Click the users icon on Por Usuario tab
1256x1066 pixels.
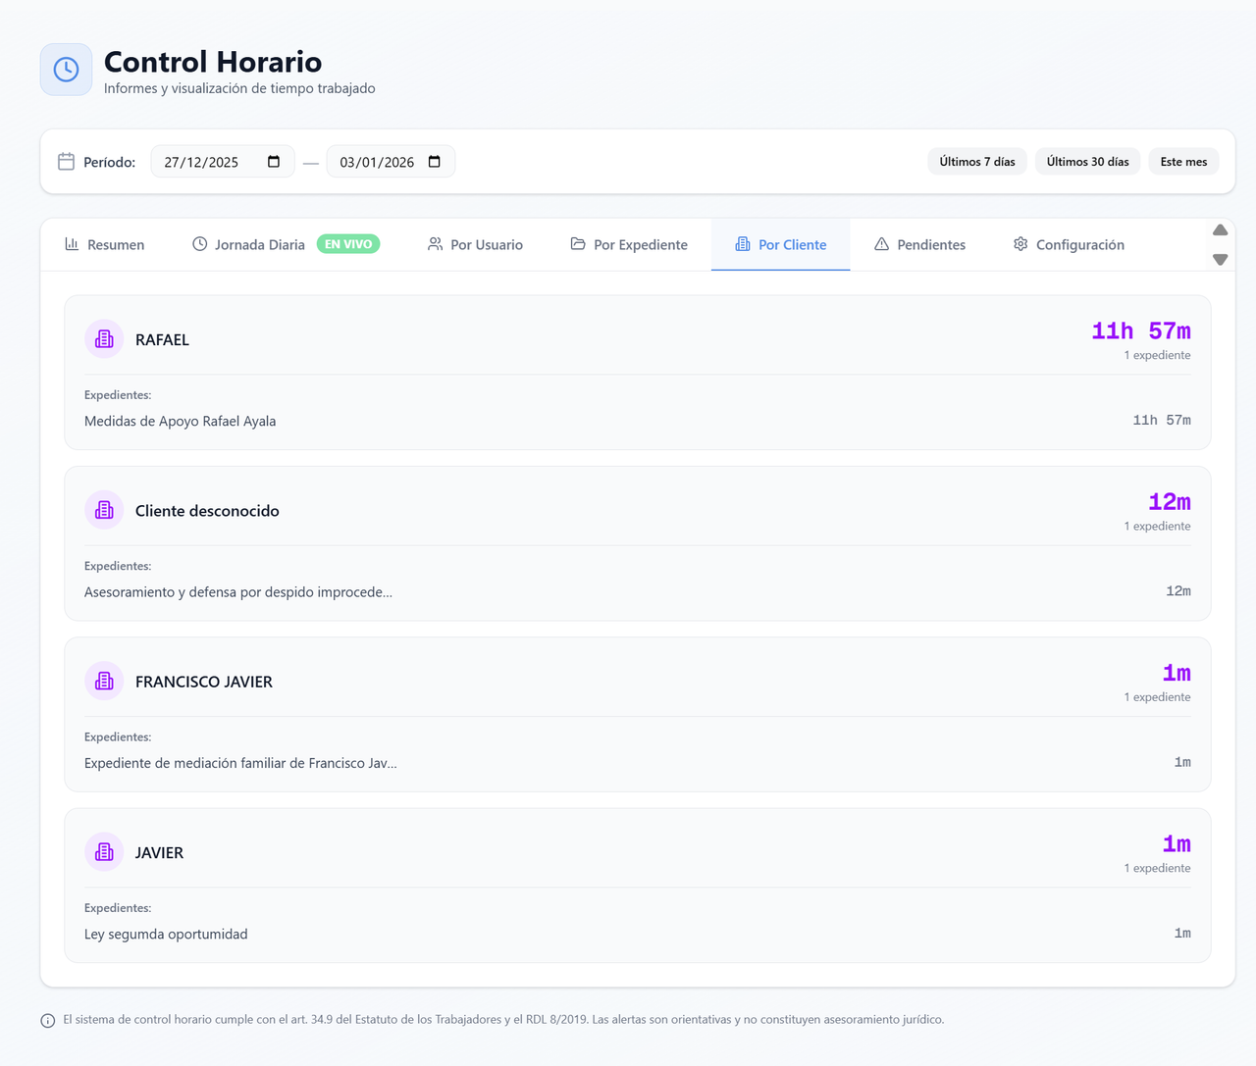[x=435, y=244]
